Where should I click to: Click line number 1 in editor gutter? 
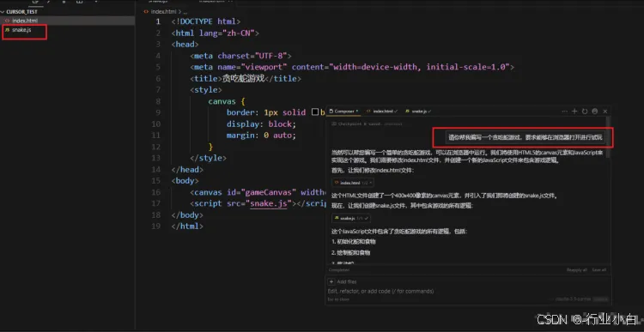[x=158, y=21]
